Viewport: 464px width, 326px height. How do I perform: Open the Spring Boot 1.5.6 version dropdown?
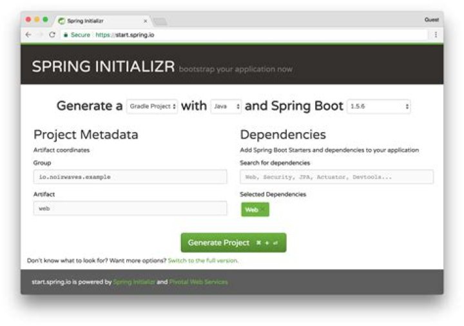point(379,106)
